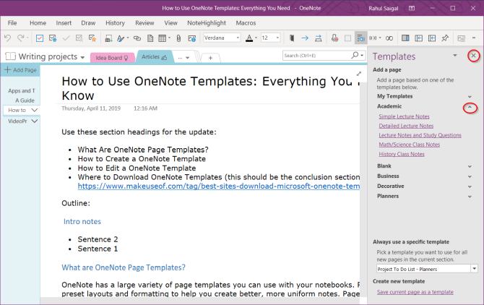The width and height of the screenshot is (484, 305).
Task: Open the font color dropdown arrow
Action: point(256,38)
